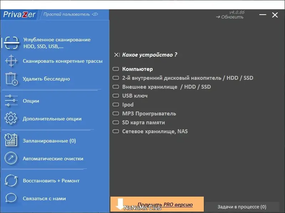Image resolution: width=285 pixels, height=213 pixels.
Task: Open the Опции menu entry
Action: pos(31,101)
